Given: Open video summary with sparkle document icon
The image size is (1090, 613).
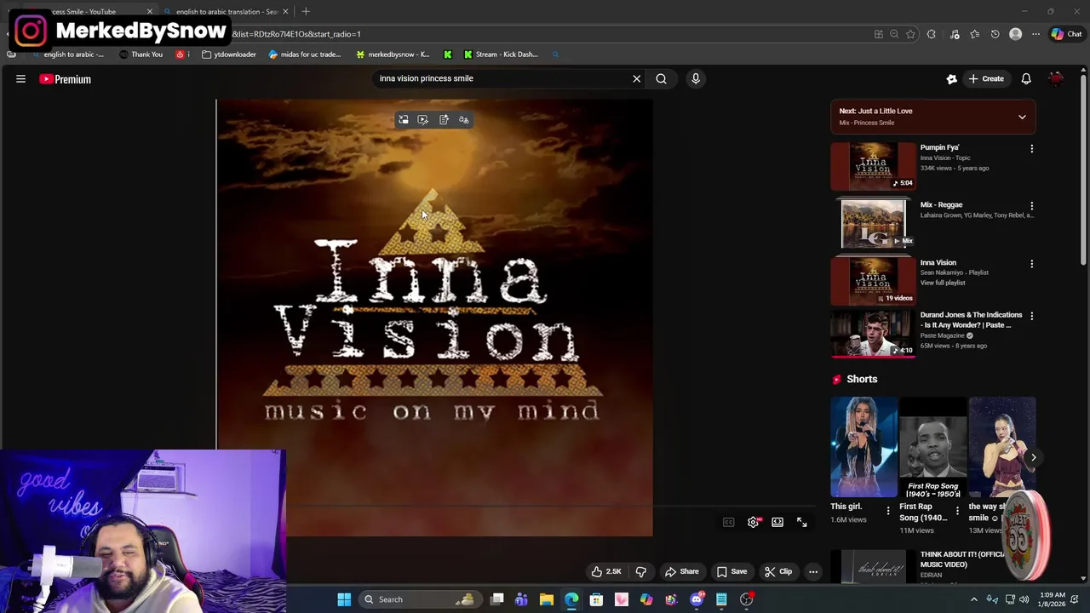Looking at the screenshot, I should click(x=444, y=120).
